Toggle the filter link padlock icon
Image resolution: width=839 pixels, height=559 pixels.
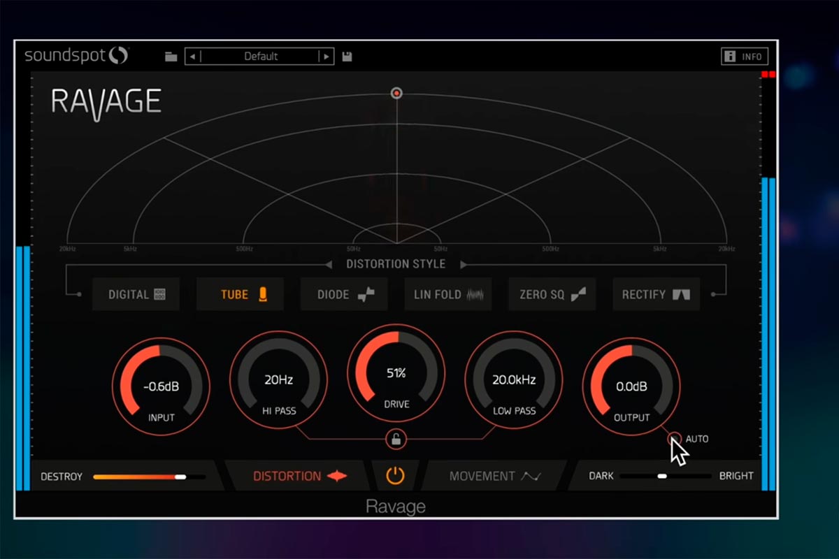(396, 440)
